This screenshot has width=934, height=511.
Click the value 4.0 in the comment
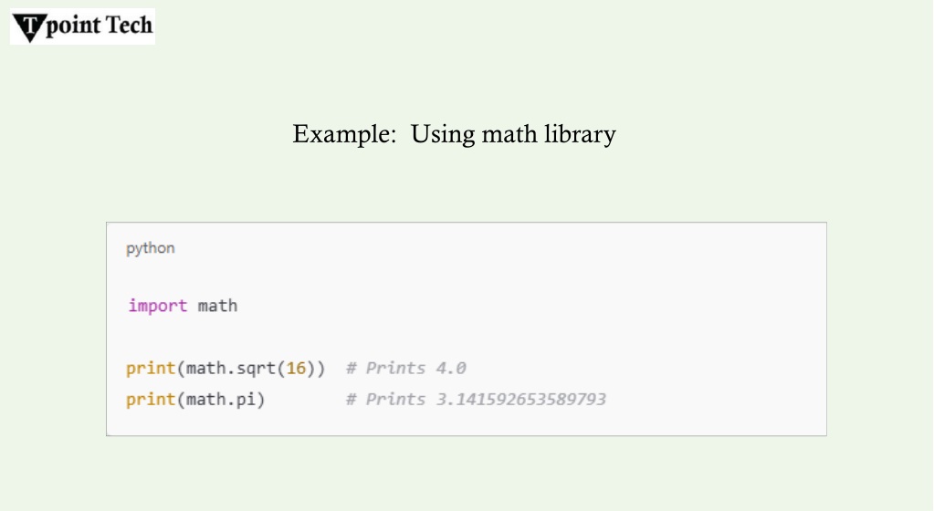pyautogui.click(x=451, y=368)
